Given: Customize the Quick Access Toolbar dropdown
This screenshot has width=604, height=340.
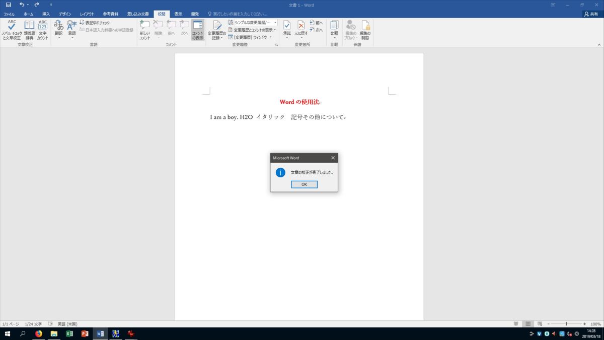Looking at the screenshot, I should click(x=51, y=5).
